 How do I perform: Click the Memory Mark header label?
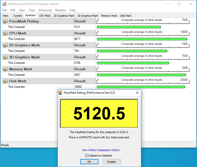21,69
